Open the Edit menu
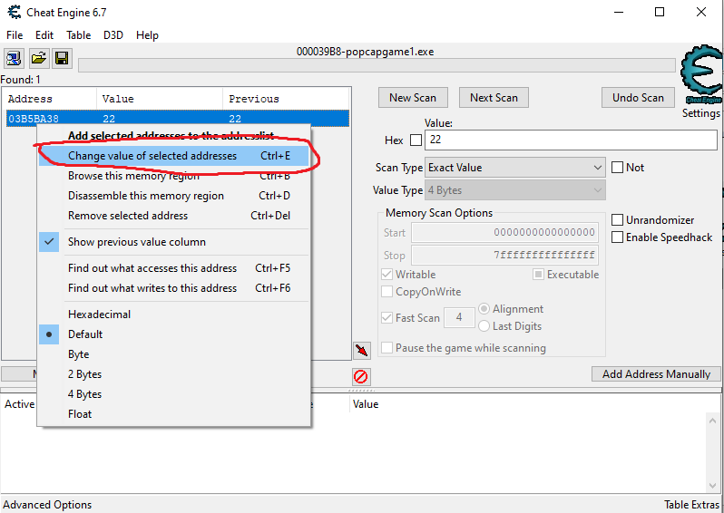Viewport: 724px width, 513px height. point(44,35)
